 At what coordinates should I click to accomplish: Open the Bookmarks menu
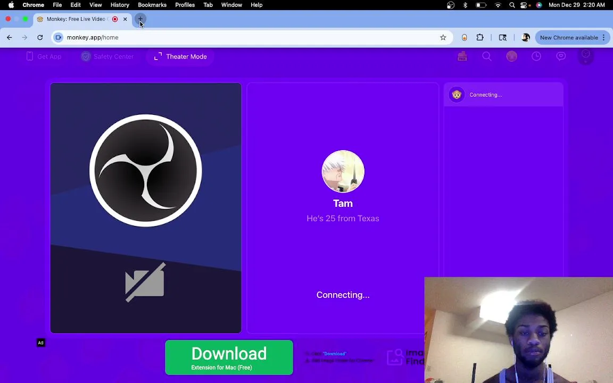[152, 5]
